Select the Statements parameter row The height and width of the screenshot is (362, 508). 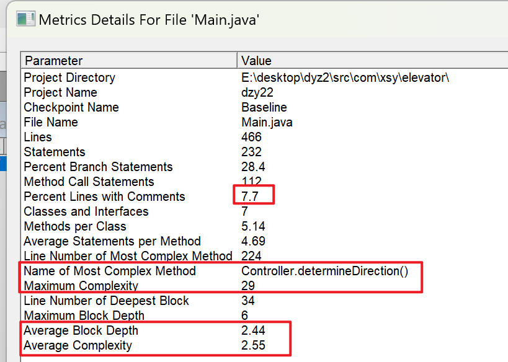(x=265, y=152)
